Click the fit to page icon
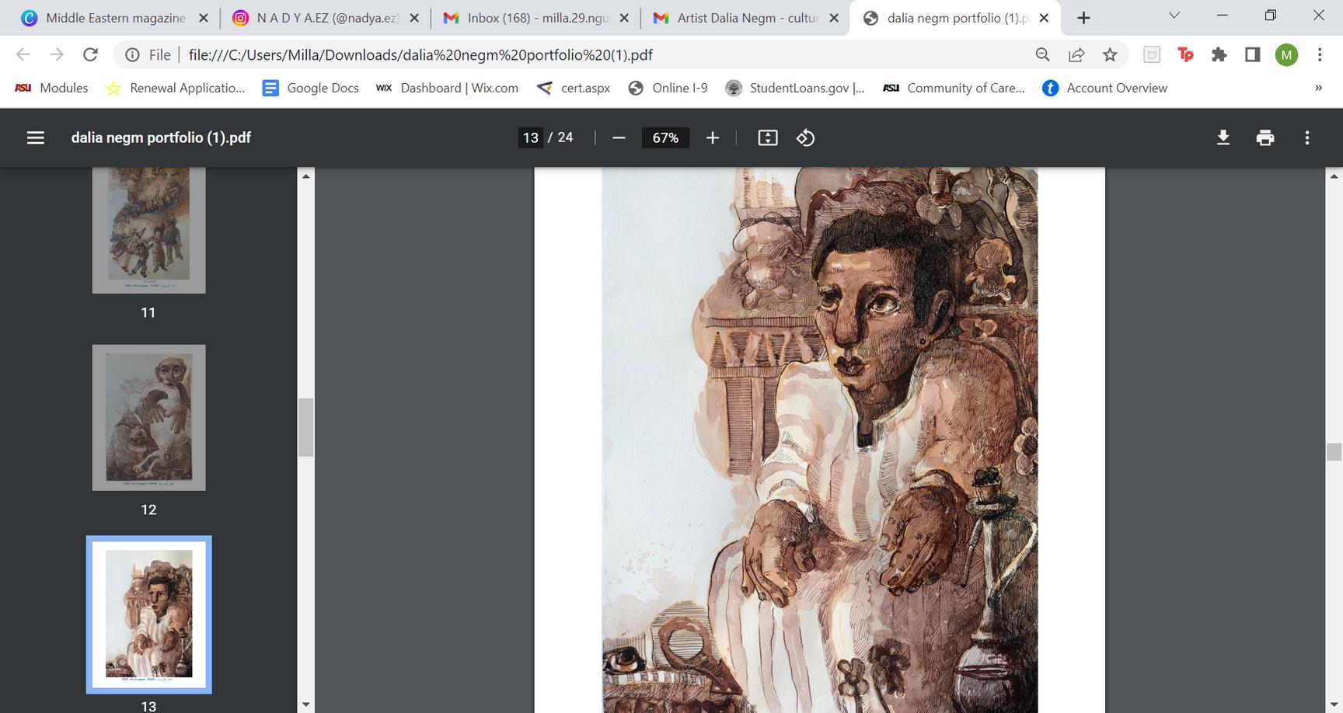This screenshot has height=713, width=1343. (x=768, y=137)
